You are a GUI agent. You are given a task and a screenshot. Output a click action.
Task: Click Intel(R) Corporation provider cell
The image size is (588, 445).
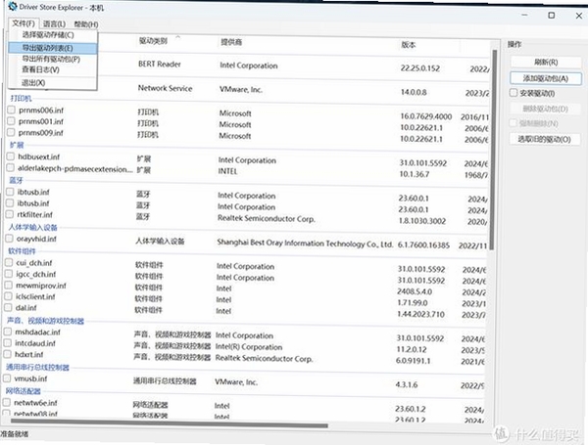click(x=249, y=347)
